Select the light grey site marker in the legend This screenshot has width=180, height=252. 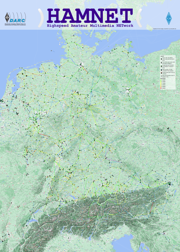[162, 76]
